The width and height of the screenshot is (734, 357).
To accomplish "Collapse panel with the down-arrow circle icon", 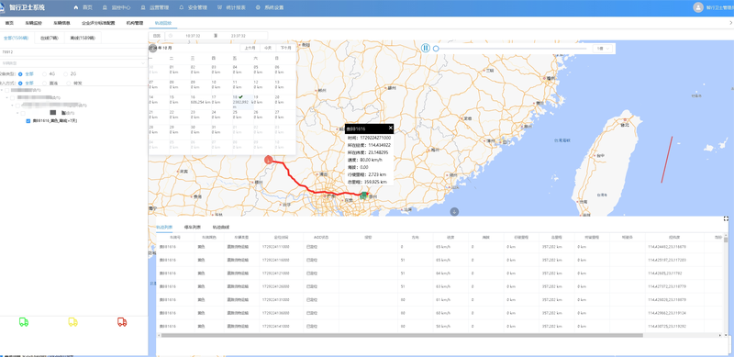I will point(454,212).
